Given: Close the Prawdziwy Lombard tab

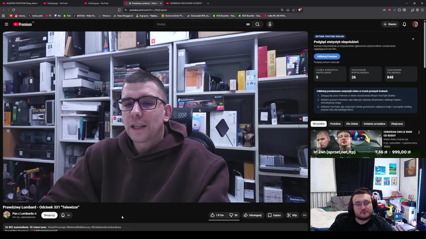Looking at the screenshot, I should click(x=161, y=3).
